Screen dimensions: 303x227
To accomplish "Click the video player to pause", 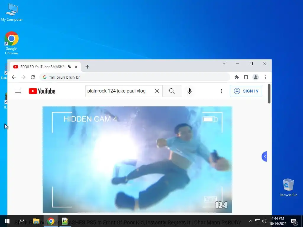I will tap(137, 159).
